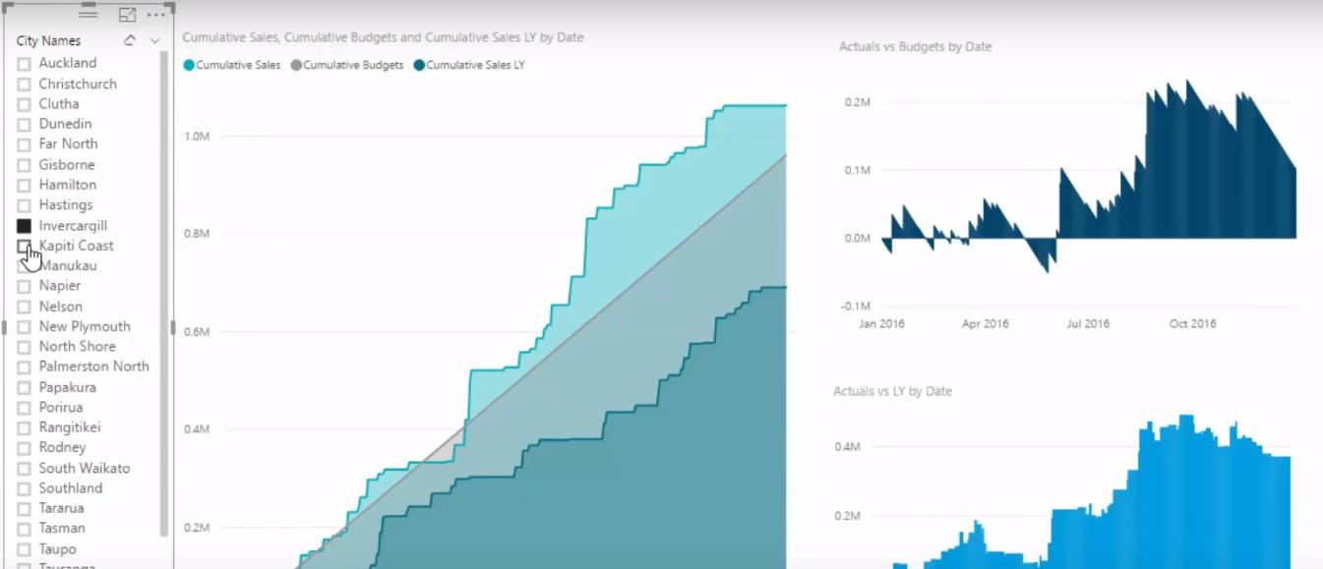Open the slicer type dropdown chevron
1323x569 pixels.
[x=154, y=40]
